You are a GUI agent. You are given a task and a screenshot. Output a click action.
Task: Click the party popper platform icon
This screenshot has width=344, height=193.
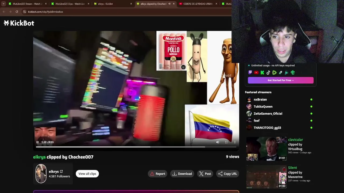point(286,73)
